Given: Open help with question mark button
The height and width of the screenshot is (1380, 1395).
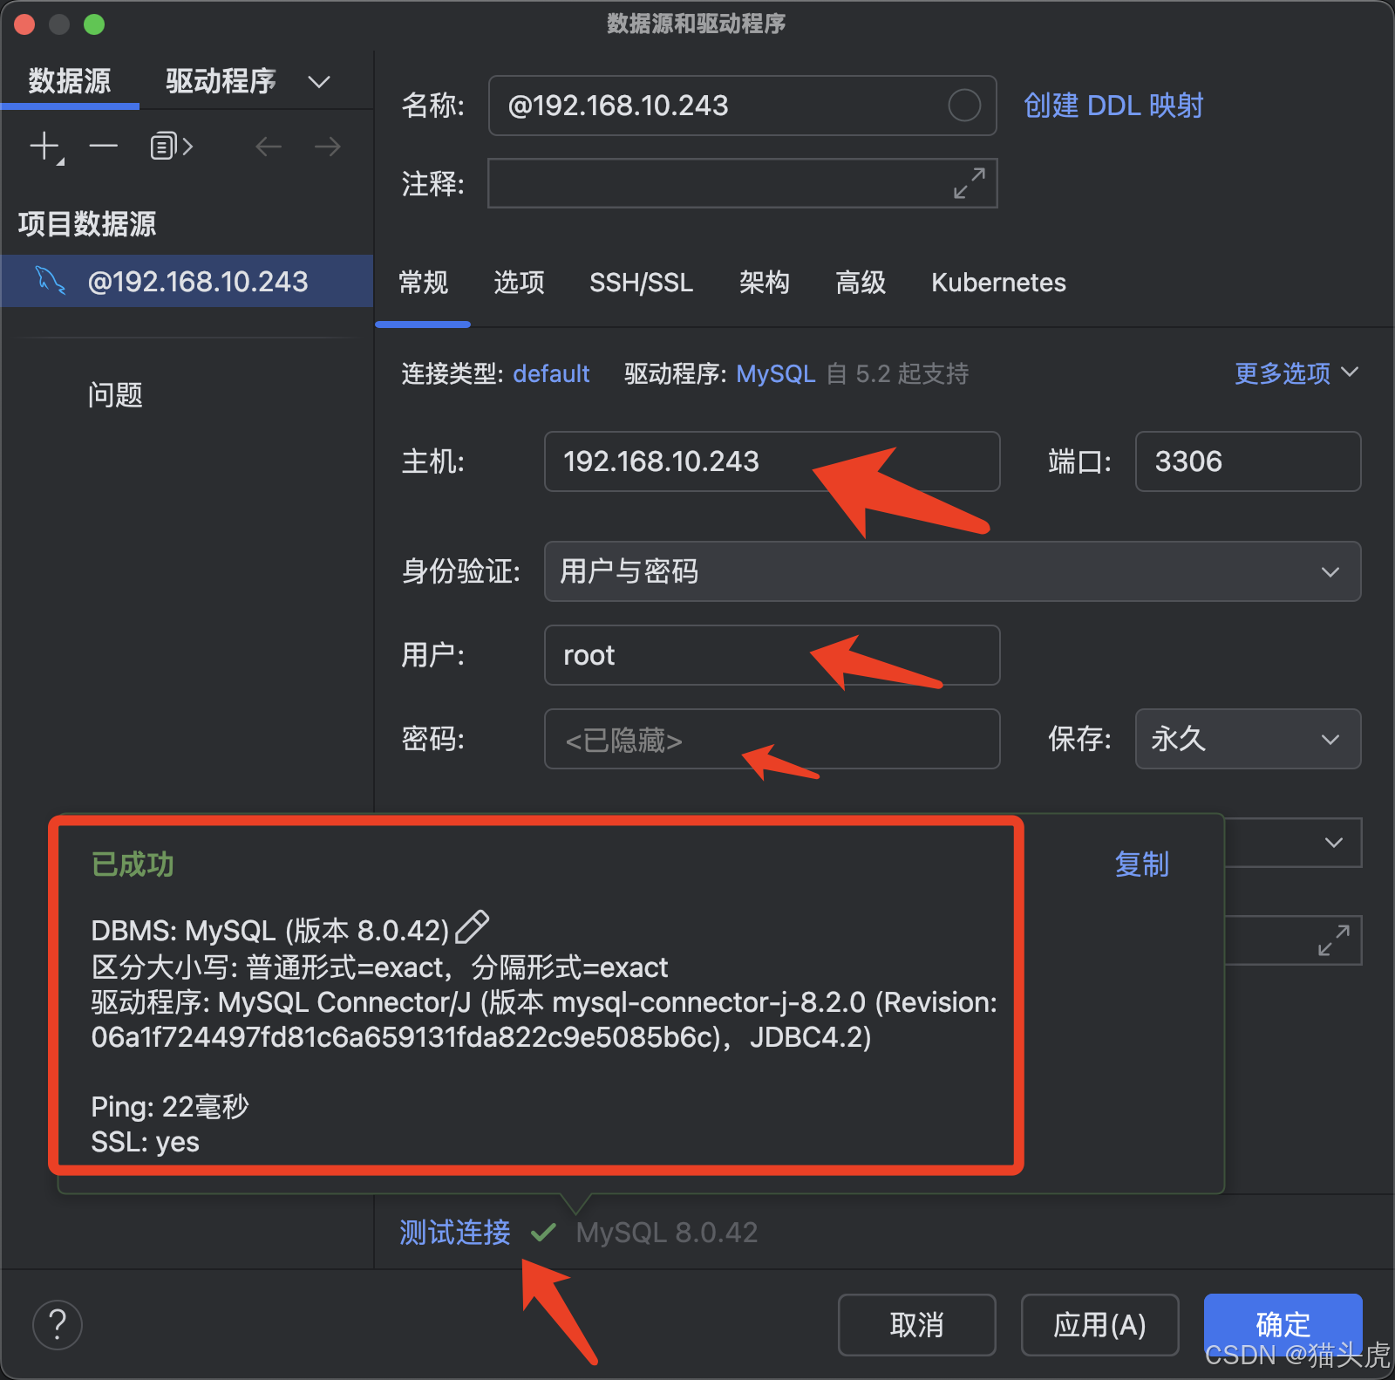Looking at the screenshot, I should 58,1324.
